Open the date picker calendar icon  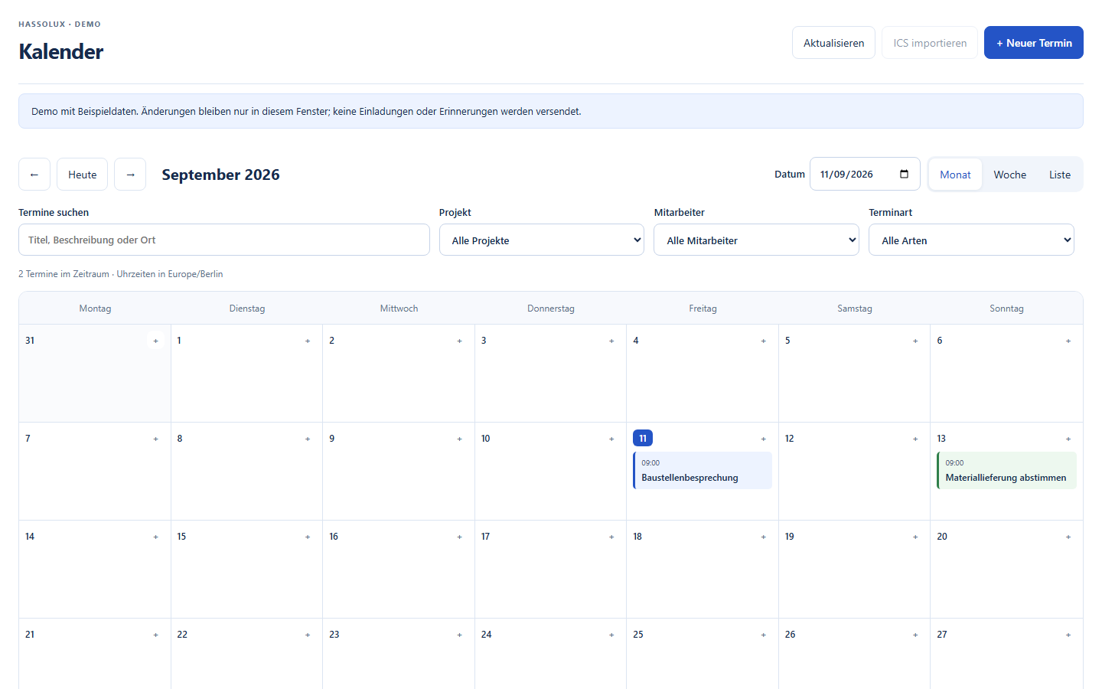coord(904,174)
